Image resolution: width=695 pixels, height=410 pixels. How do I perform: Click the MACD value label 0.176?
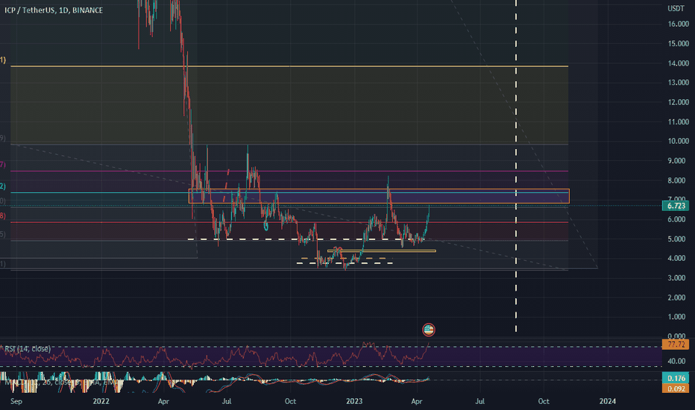tap(676, 378)
